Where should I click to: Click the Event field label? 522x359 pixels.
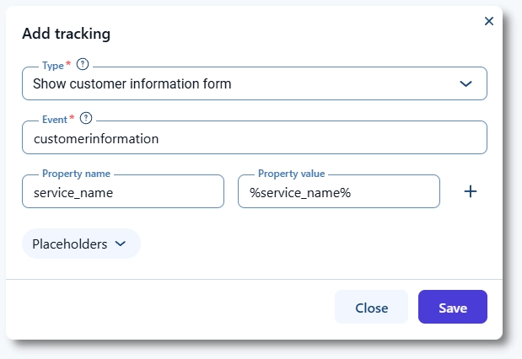click(54, 120)
